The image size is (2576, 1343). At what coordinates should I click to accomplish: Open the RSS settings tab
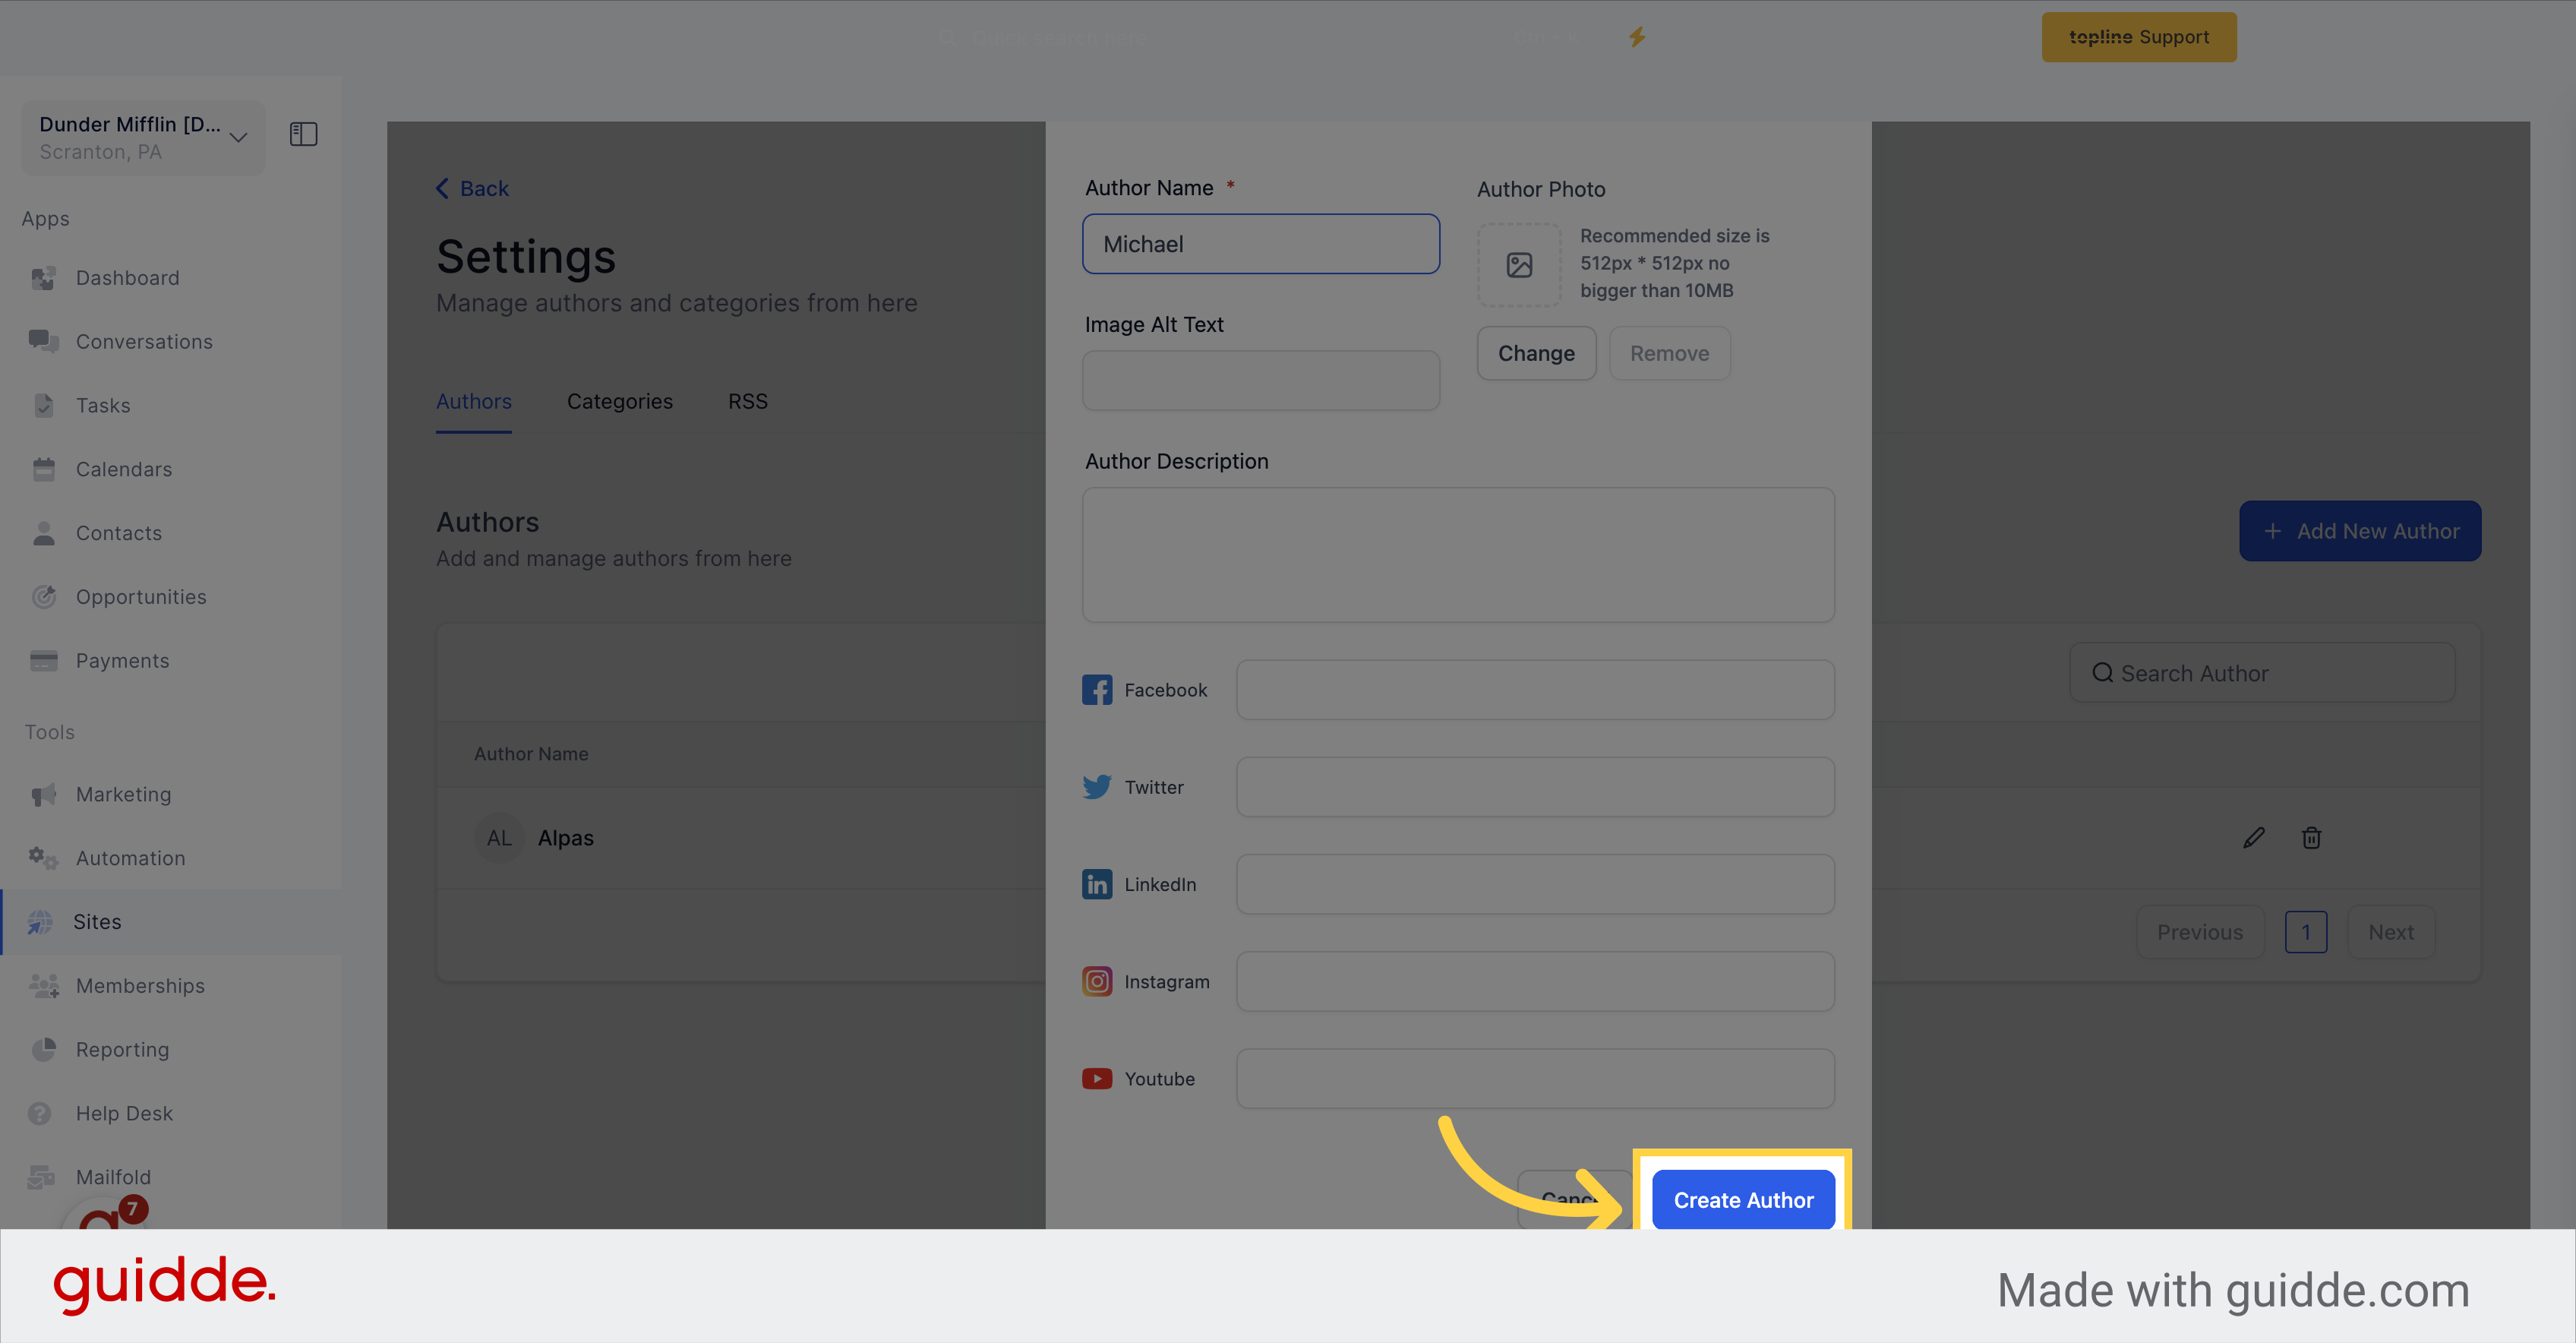[x=747, y=400]
